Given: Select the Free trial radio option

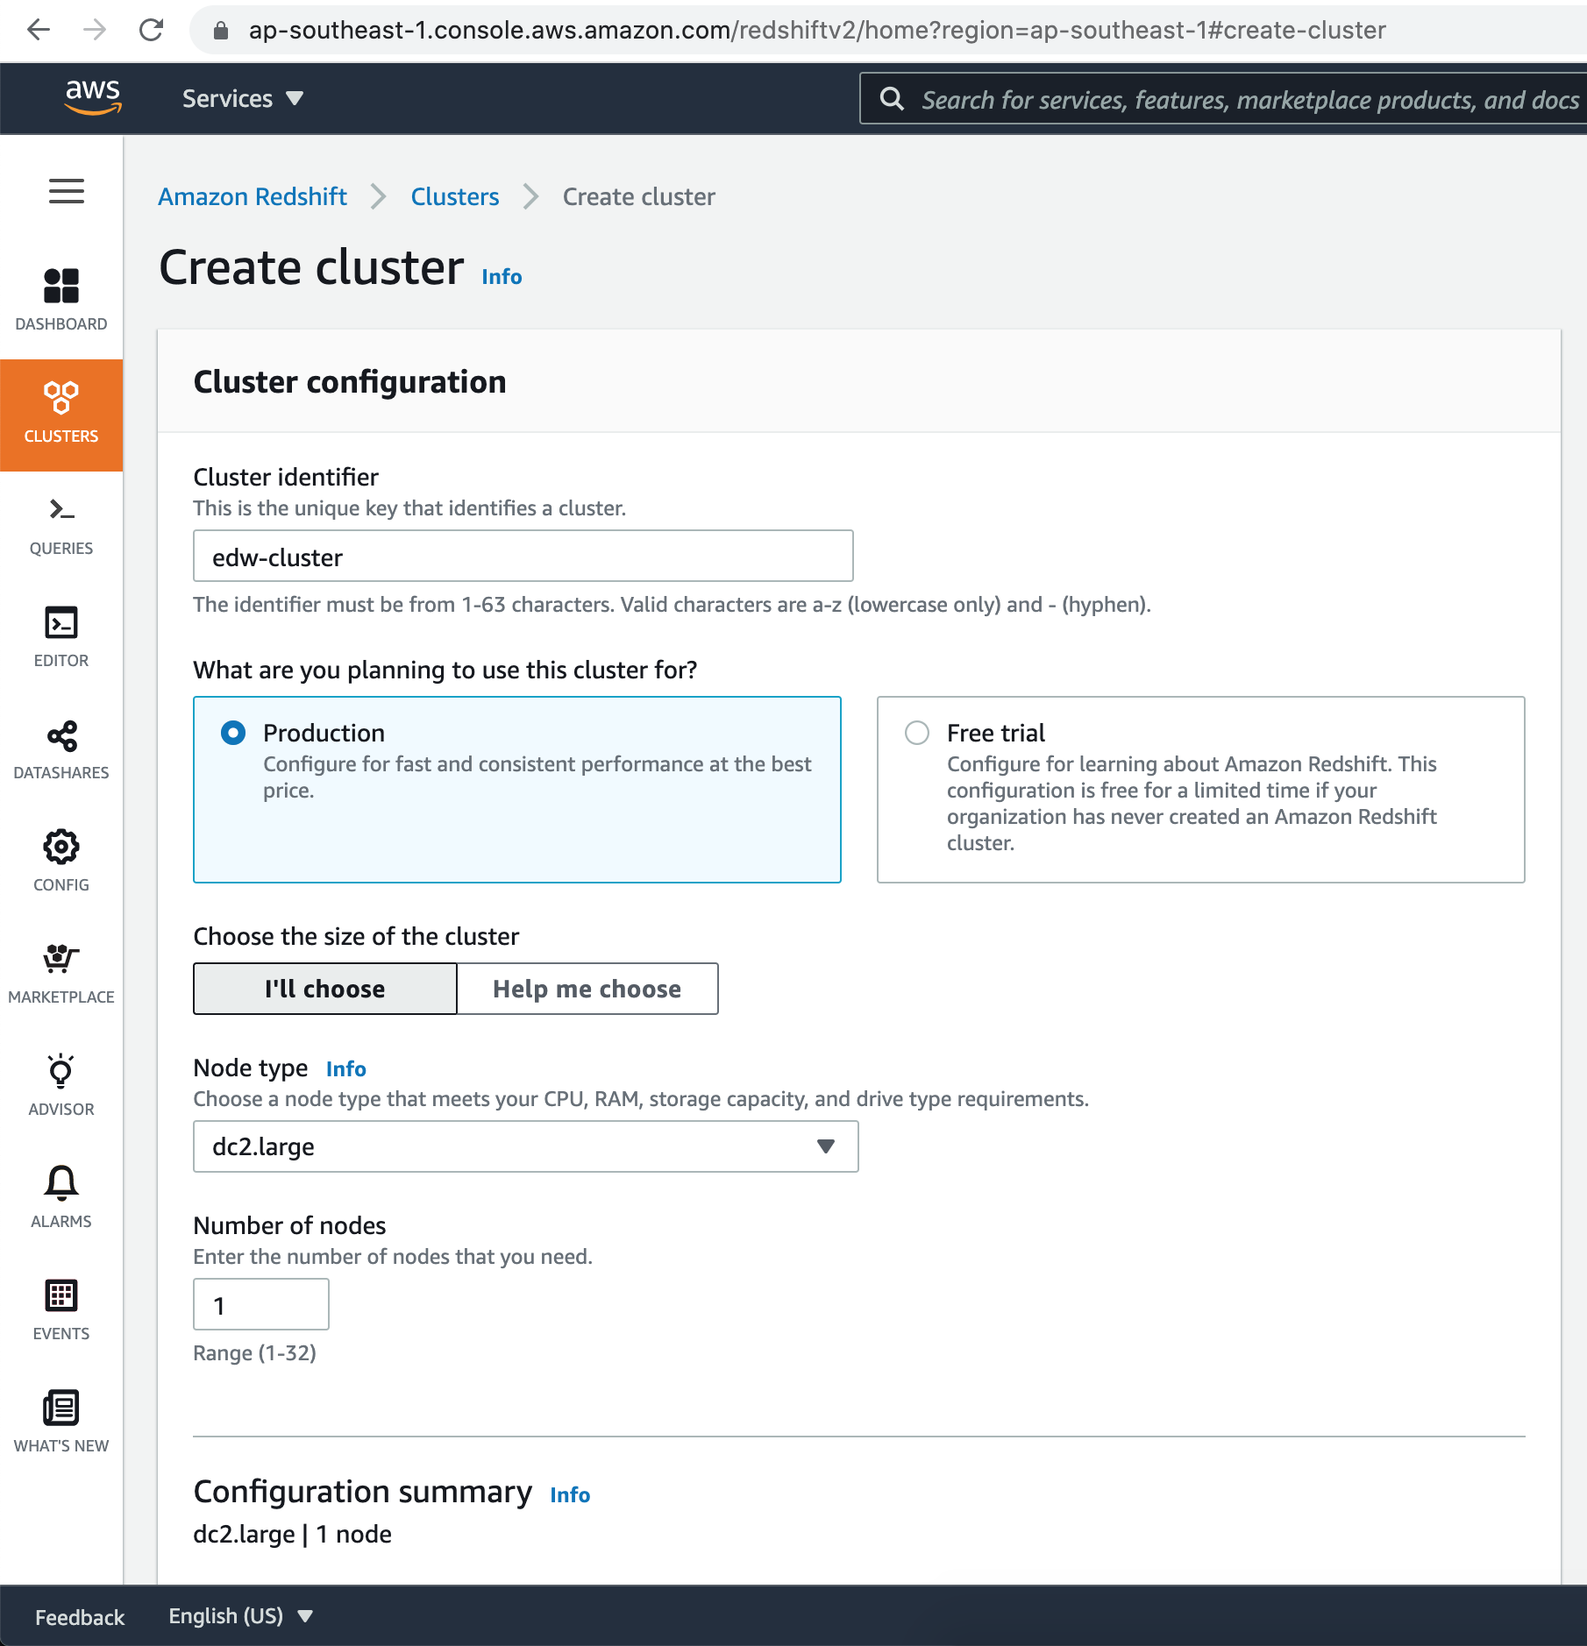Looking at the screenshot, I should pyautogui.click(x=917, y=733).
